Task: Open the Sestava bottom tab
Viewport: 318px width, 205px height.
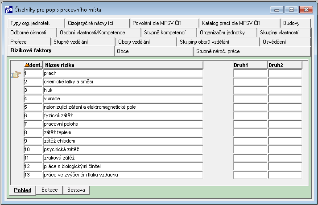Action: point(76,190)
